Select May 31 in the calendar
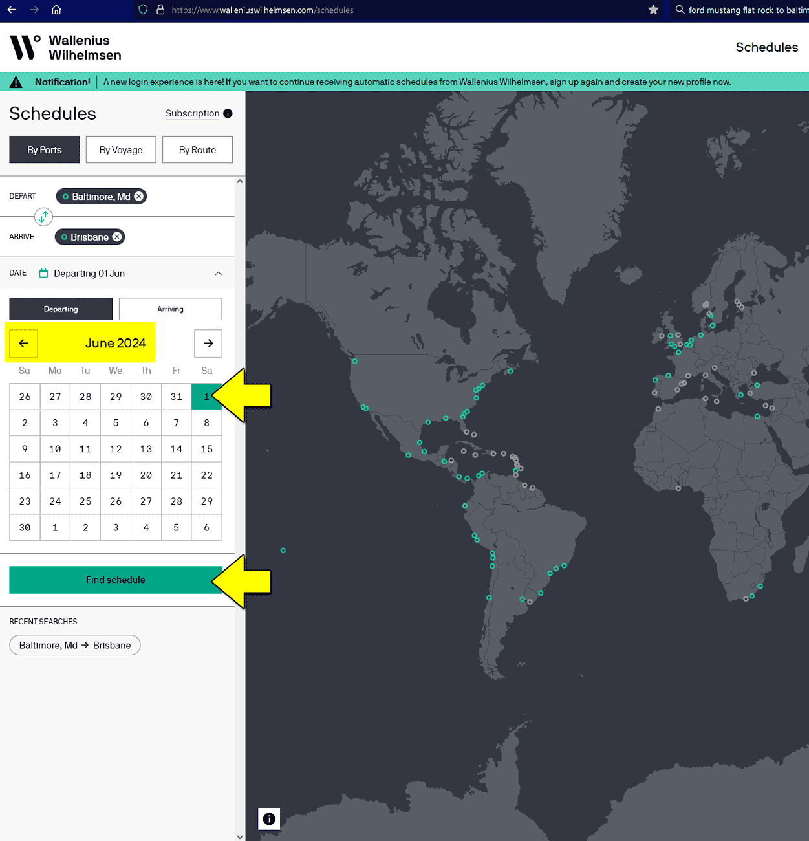The height and width of the screenshot is (841, 809). coord(177,397)
